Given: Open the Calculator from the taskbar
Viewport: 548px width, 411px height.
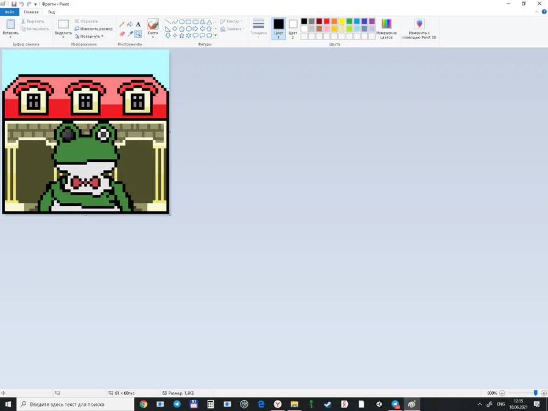Looking at the screenshot, I should coord(211,404).
